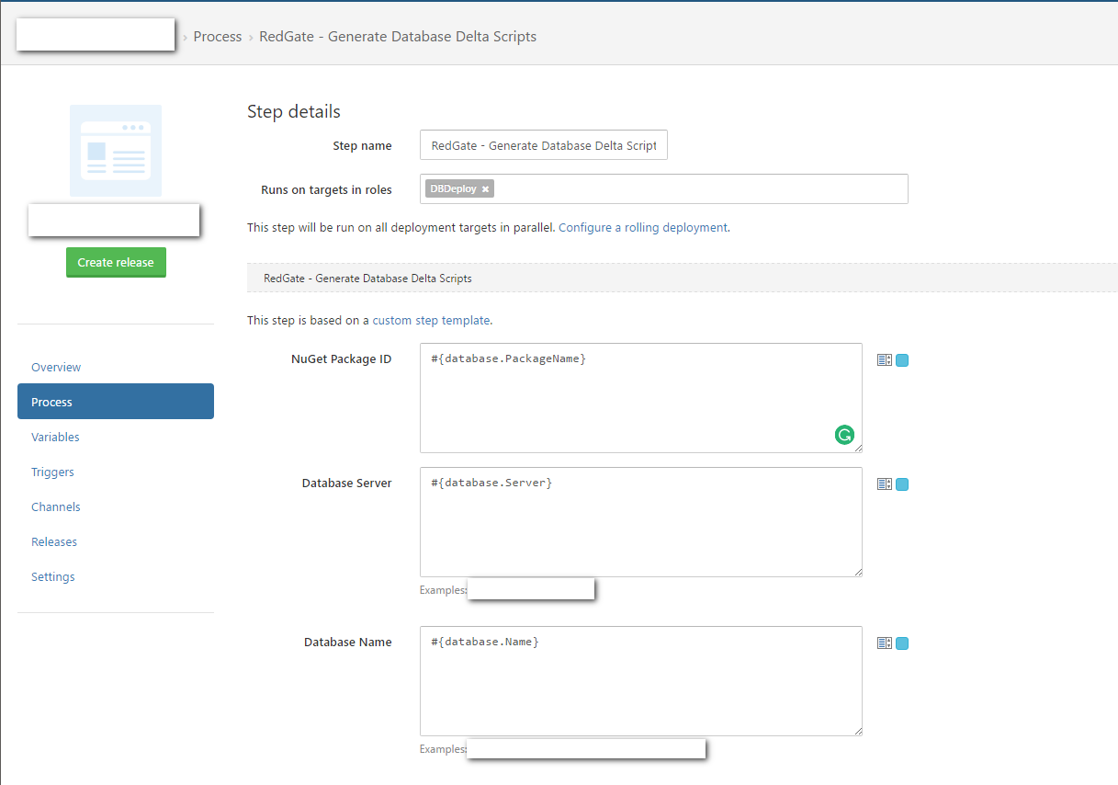The image size is (1118, 785).
Task: Click the NuGet Package ID label
Action: (x=342, y=358)
